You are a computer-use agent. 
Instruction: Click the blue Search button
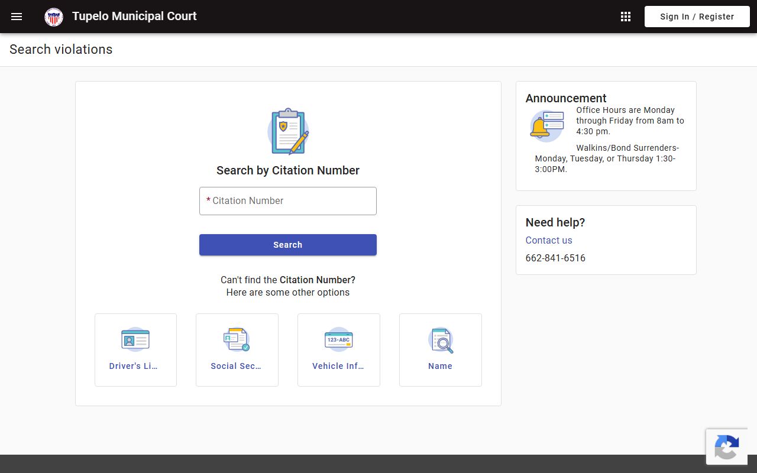click(288, 245)
